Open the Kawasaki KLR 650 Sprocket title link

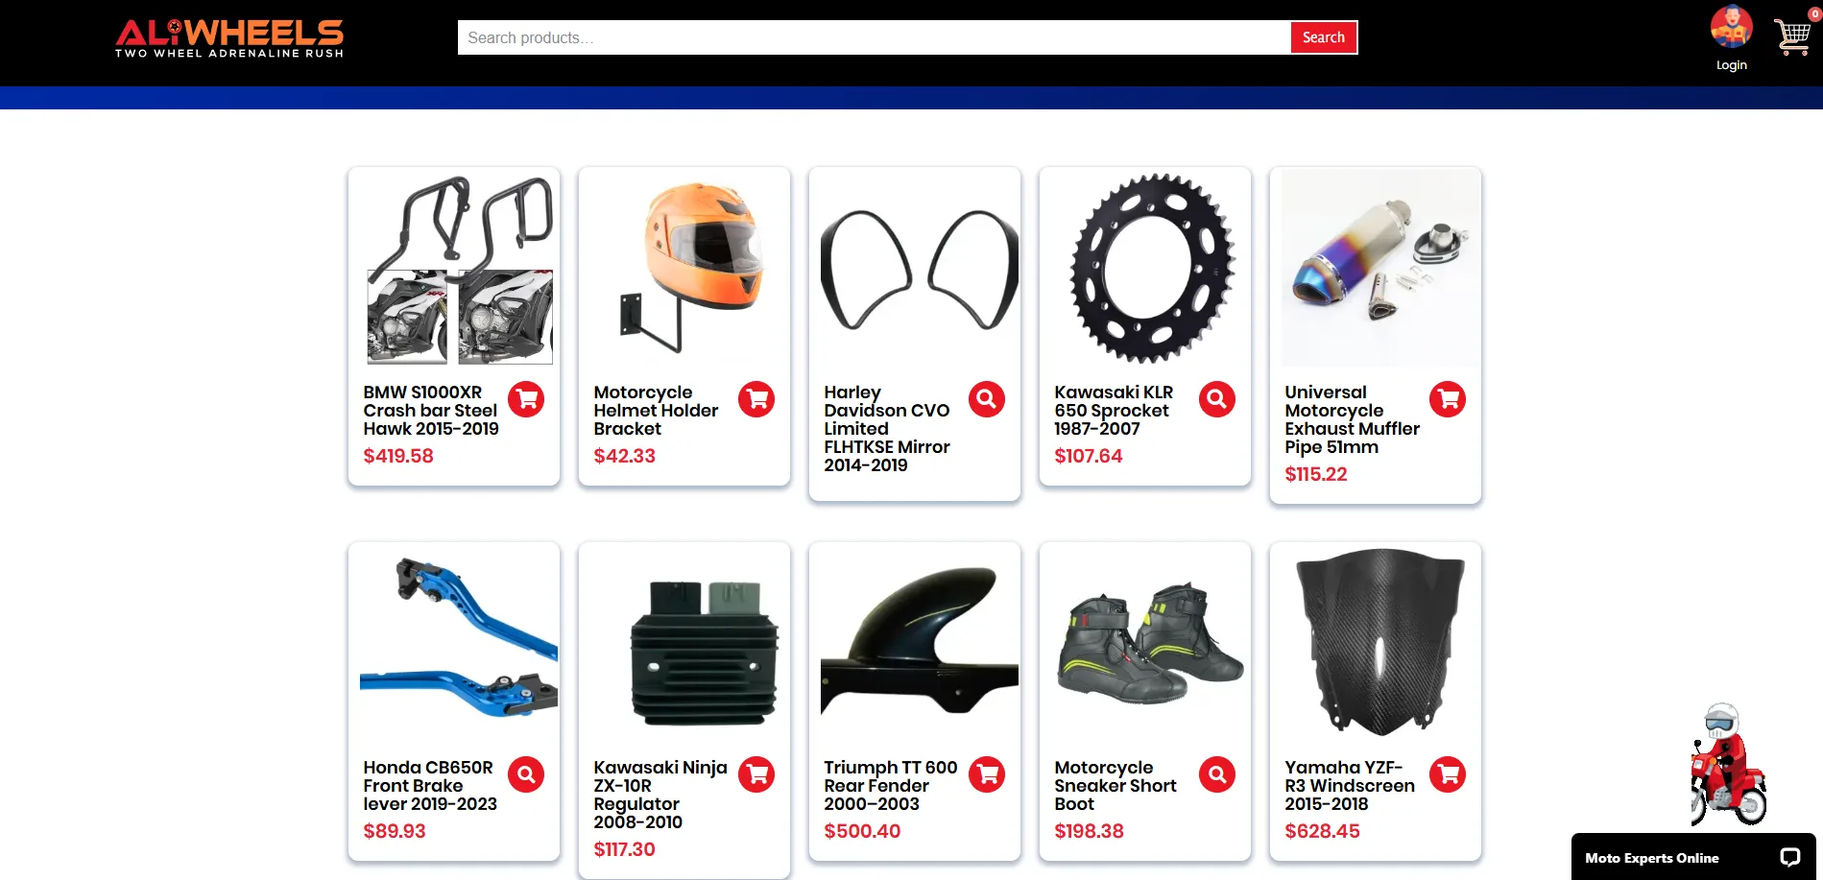pos(1114,411)
